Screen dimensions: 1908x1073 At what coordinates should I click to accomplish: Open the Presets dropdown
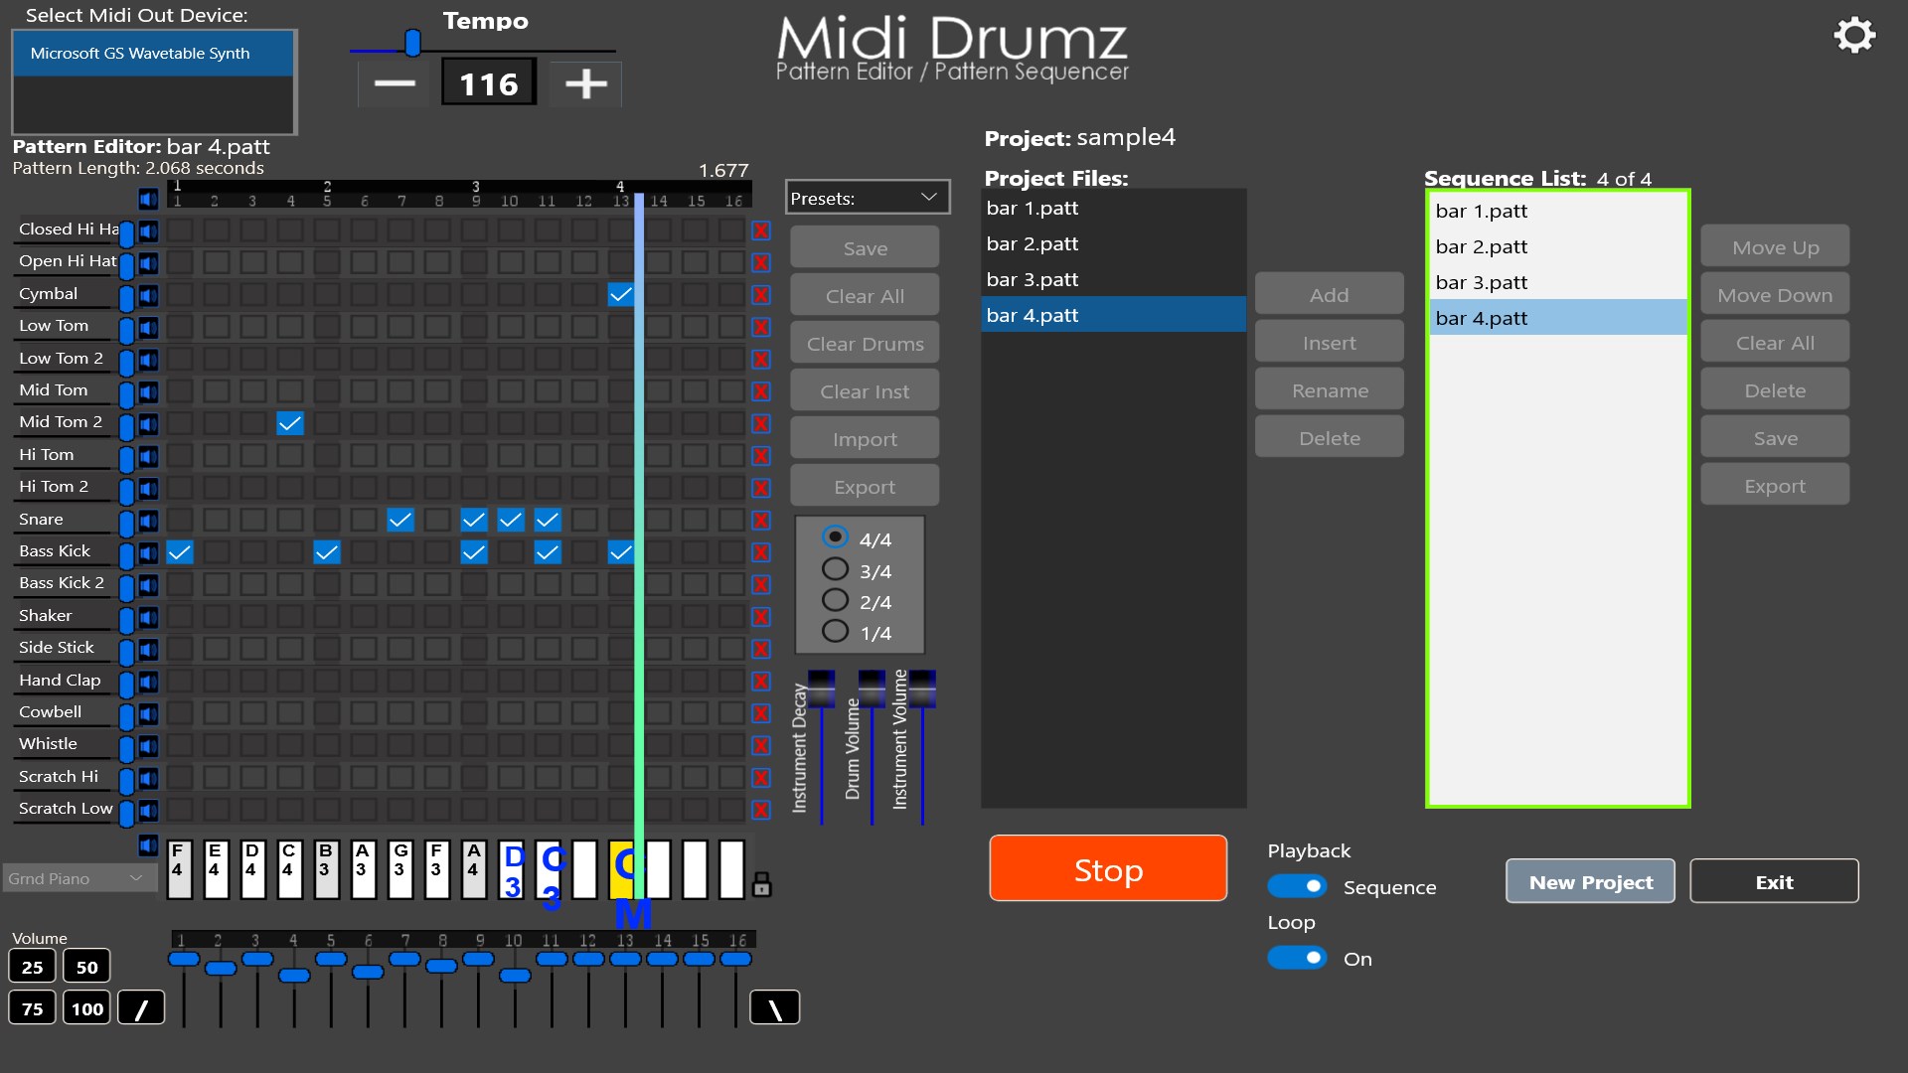point(867,198)
